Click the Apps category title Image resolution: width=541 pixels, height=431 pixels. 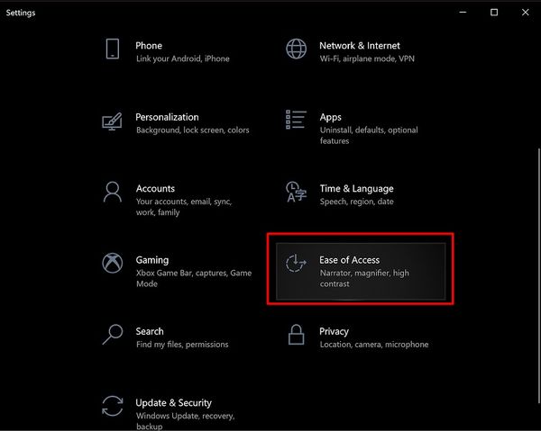[331, 117]
